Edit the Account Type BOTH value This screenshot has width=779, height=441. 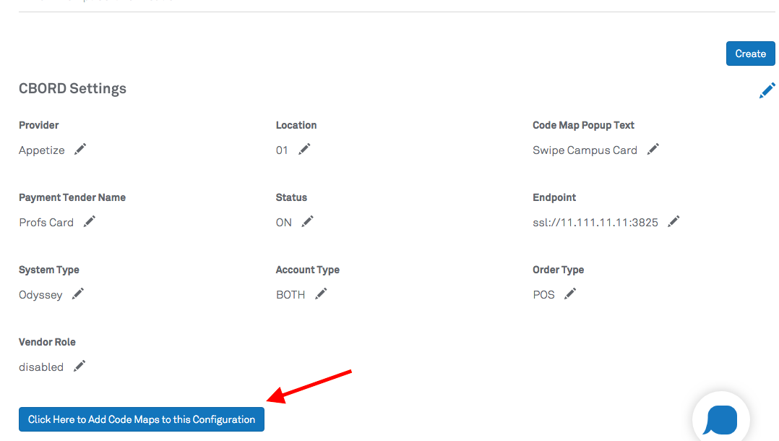(321, 294)
